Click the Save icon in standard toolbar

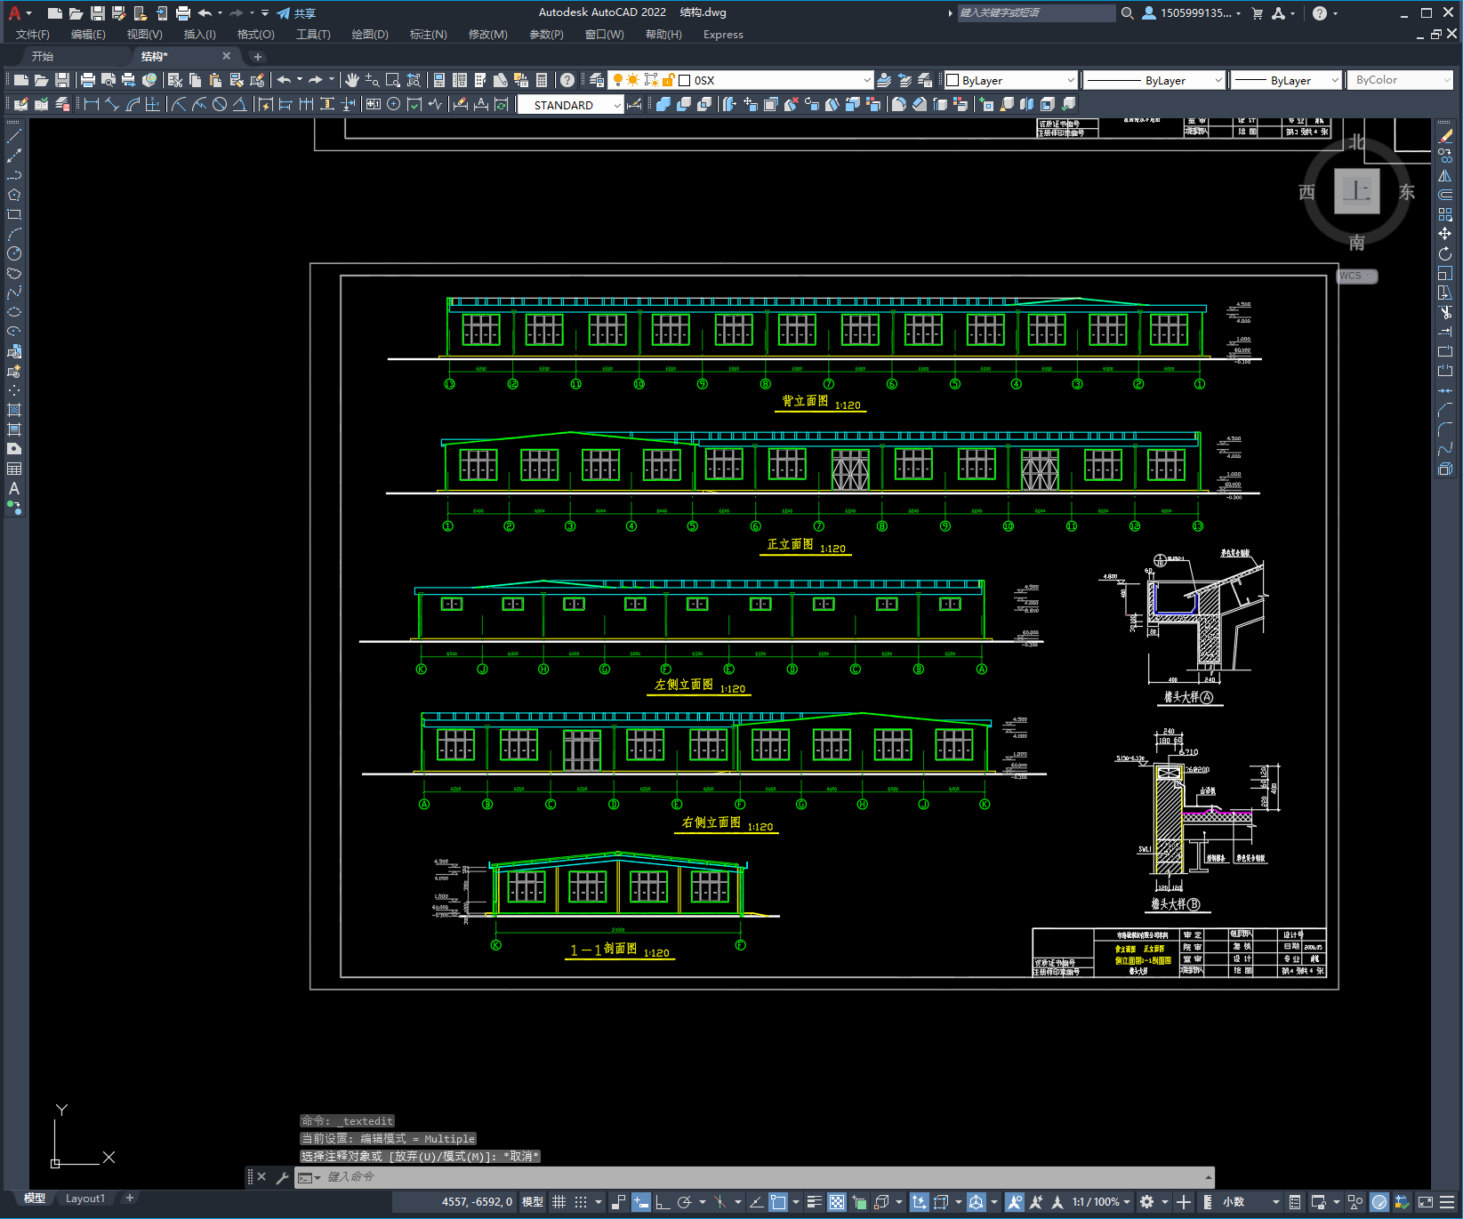click(61, 80)
